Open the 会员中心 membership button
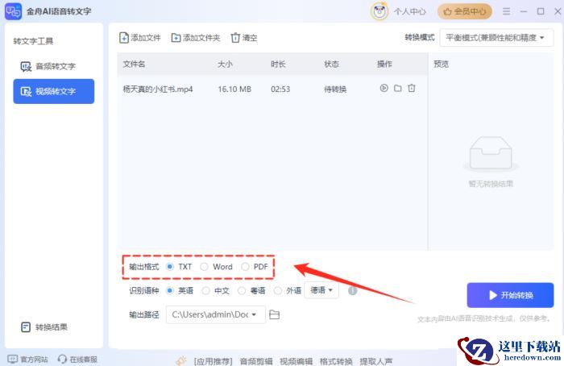This screenshot has height=366, width=564. tap(464, 11)
